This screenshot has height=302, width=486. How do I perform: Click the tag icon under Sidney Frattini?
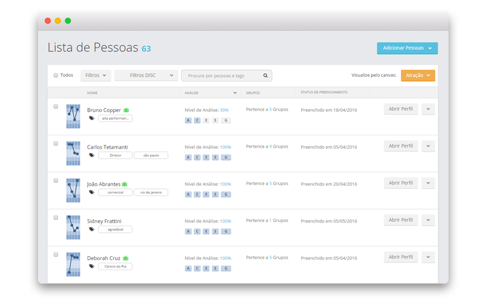point(92,229)
